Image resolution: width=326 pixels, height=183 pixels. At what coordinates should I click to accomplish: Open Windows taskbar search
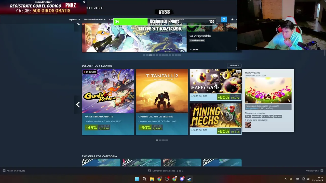[x=144, y=179]
